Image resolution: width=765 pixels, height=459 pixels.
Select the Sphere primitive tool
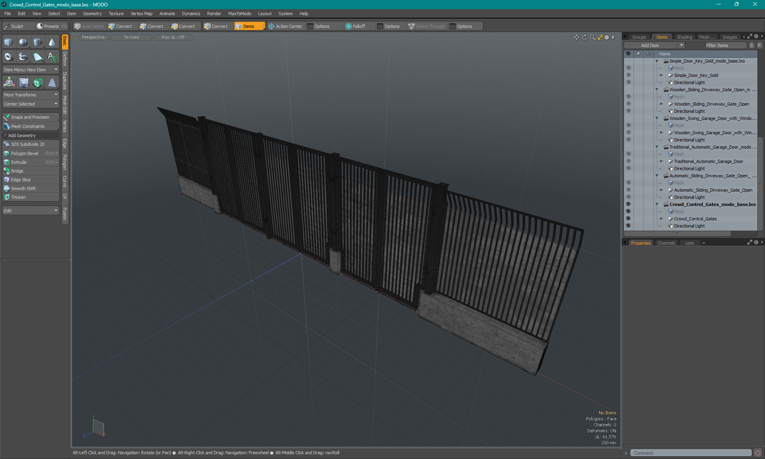point(23,42)
